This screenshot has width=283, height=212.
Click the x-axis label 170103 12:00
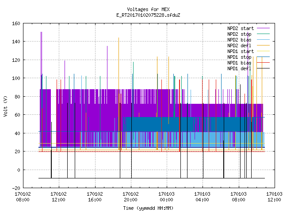[274, 197]
